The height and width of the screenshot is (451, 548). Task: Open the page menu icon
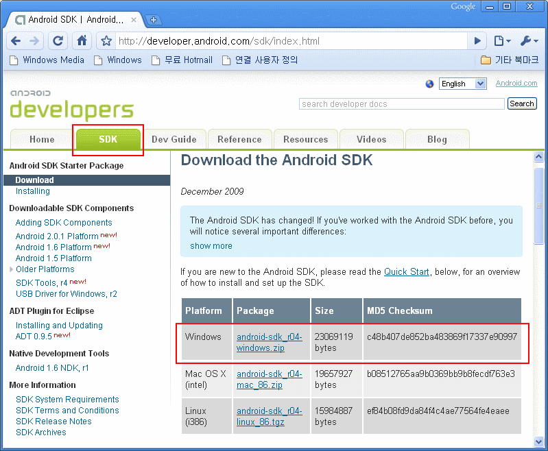point(502,41)
